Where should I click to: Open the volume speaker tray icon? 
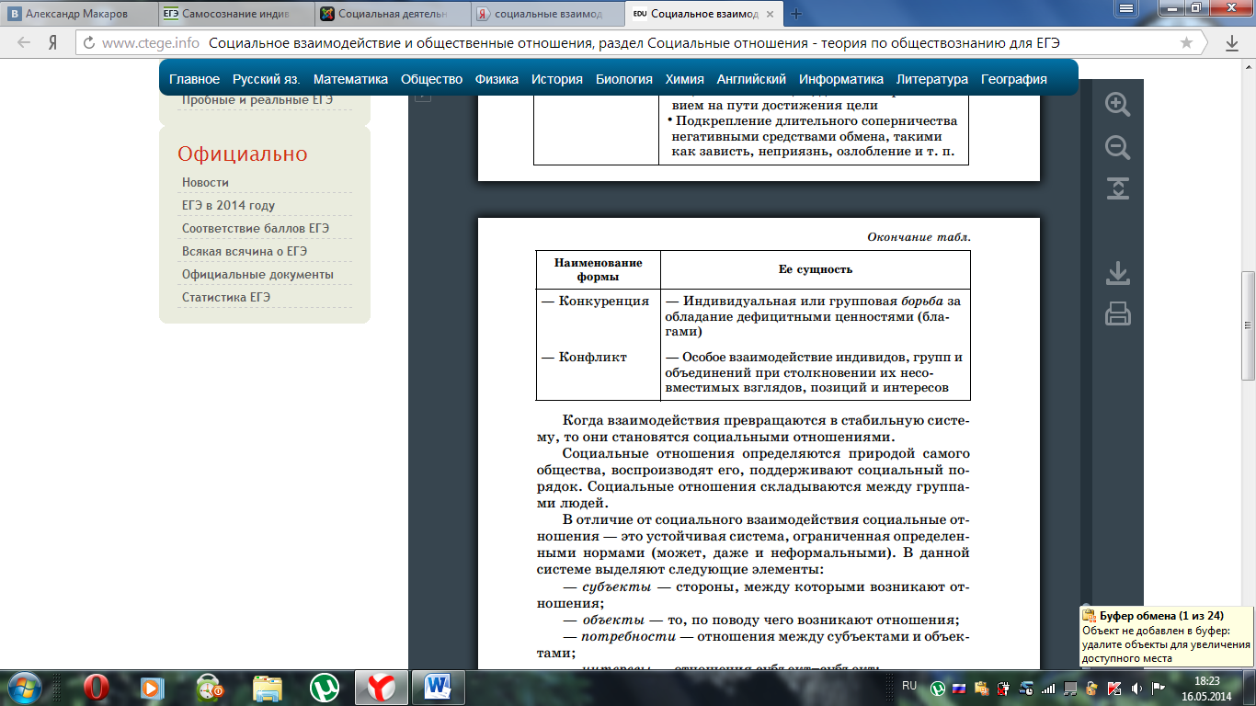coord(1136,687)
